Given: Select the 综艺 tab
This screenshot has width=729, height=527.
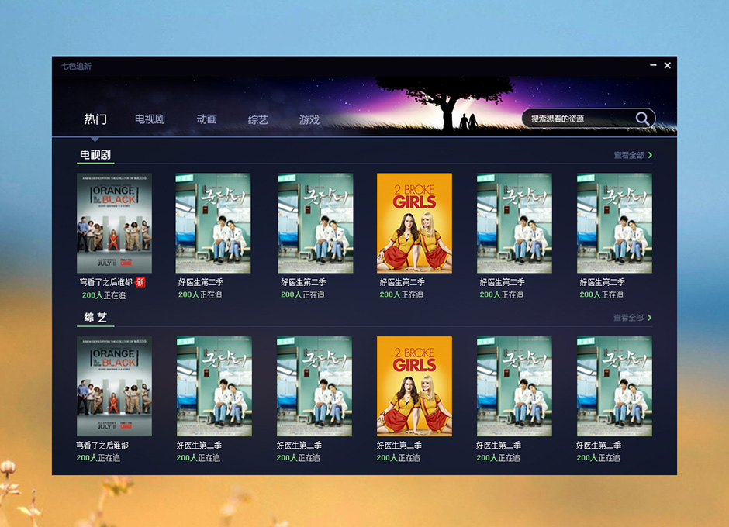Looking at the screenshot, I should pos(258,120).
